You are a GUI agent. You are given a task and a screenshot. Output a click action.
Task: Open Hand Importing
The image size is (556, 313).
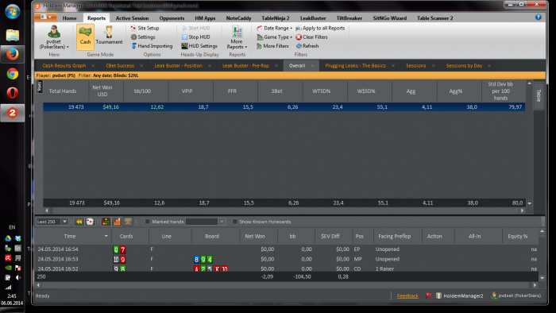pyautogui.click(x=152, y=46)
